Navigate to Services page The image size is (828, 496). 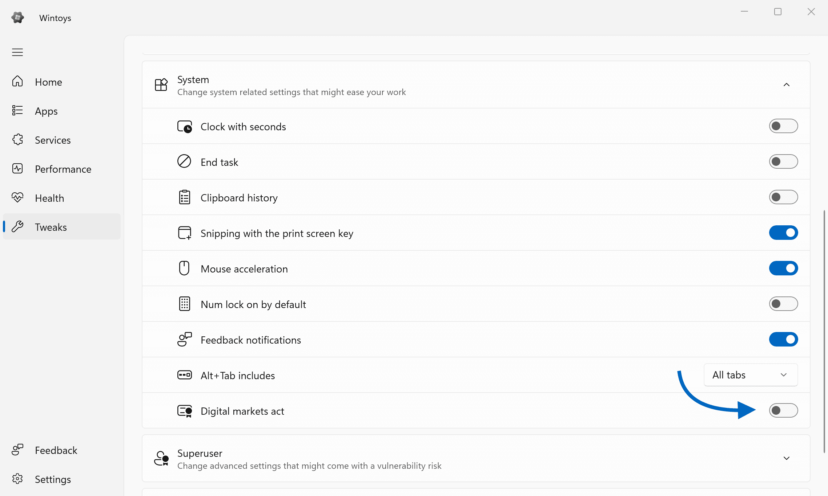coord(62,140)
